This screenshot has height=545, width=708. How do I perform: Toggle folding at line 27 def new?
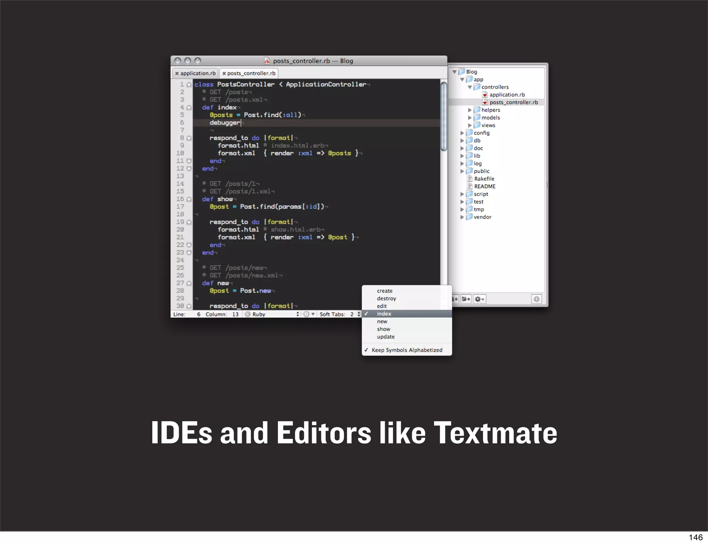(189, 283)
